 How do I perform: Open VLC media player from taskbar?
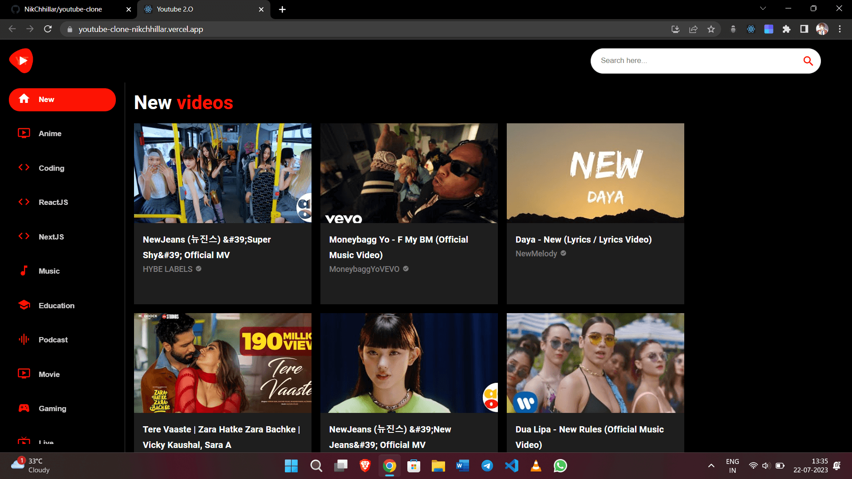point(536,466)
